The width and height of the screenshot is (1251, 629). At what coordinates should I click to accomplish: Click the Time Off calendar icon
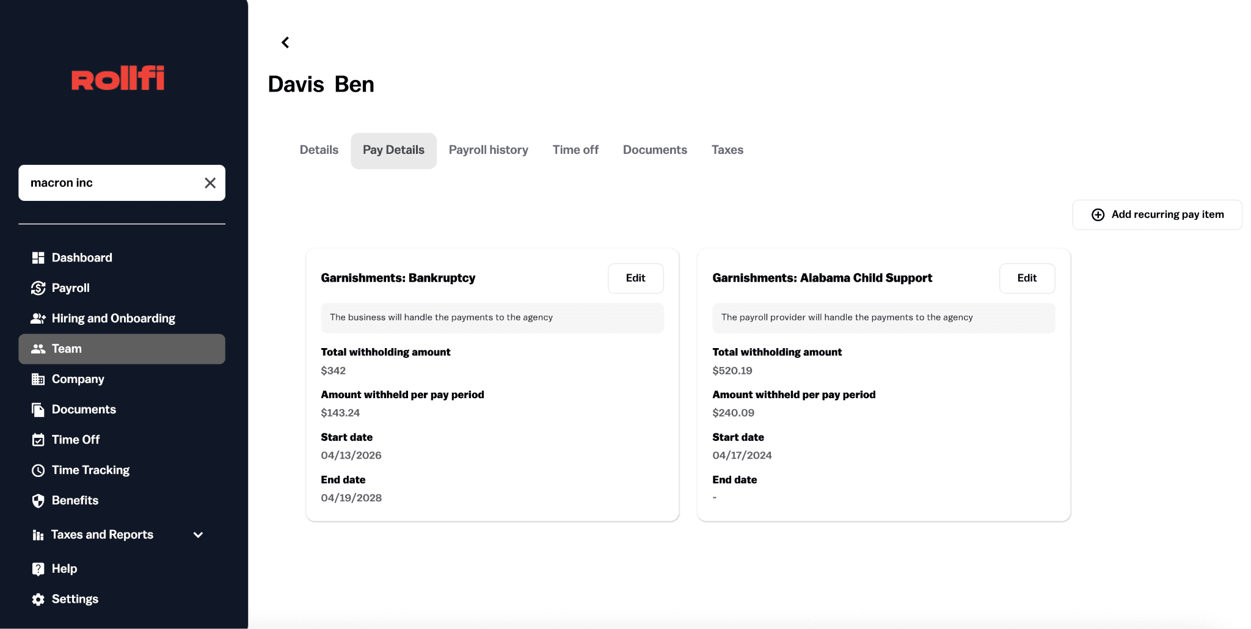[38, 440]
